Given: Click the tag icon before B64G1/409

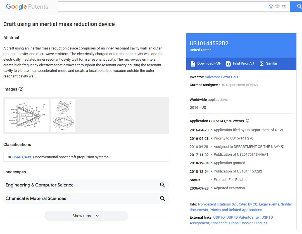Looking at the screenshot, I should pyautogui.click(x=9, y=157).
